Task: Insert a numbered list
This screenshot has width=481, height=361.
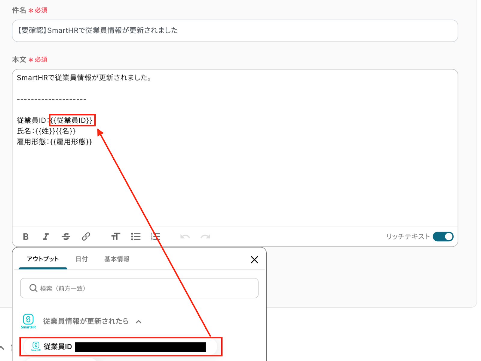Action: click(x=155, y=237)
